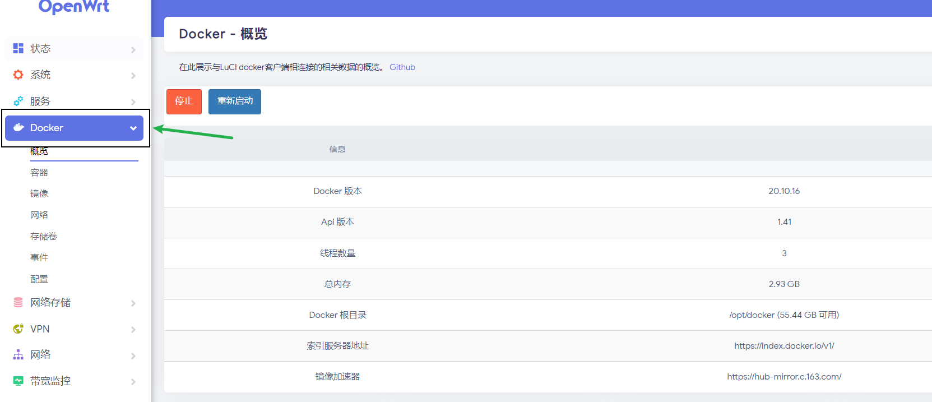Click the bandwidth monitor icon
Screen dimensions: 932x402
[18, 381]
